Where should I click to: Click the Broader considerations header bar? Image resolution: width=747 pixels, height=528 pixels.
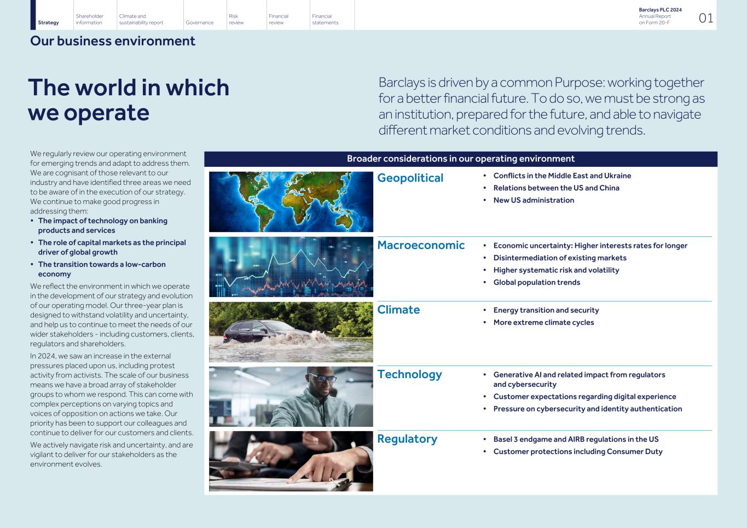461,158
